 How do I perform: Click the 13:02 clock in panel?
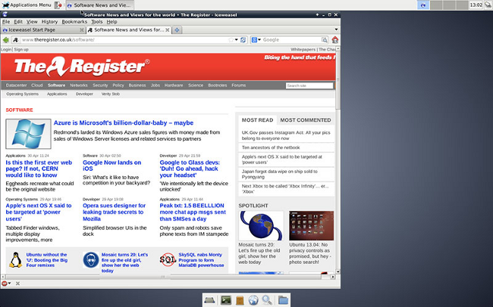(476, 5)
